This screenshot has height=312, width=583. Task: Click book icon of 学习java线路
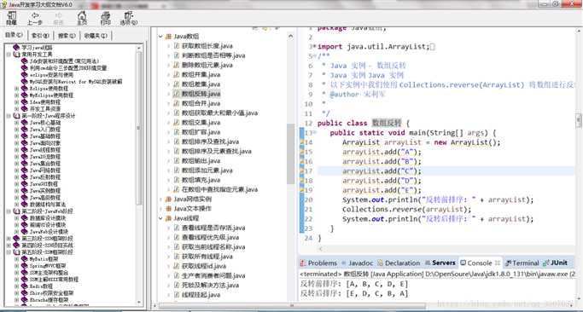coord(16,48)
